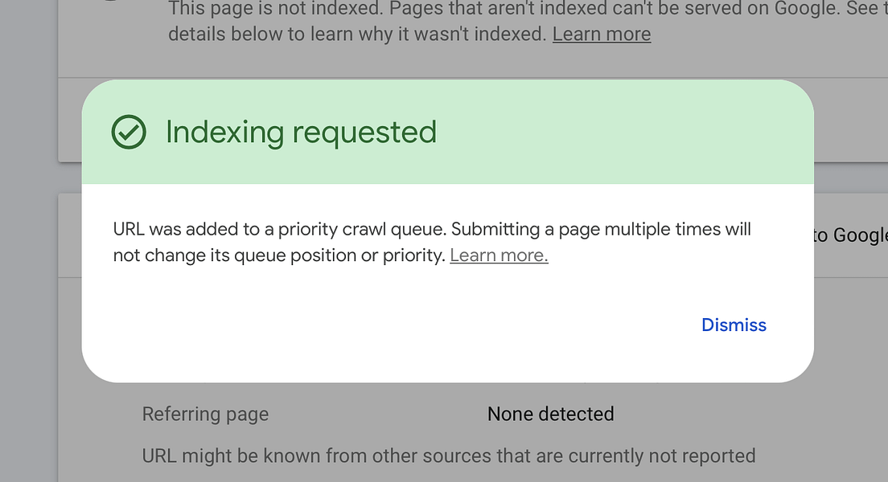Click the 'Indexing requested' heading
888x482 pixels.
point(301,131)
